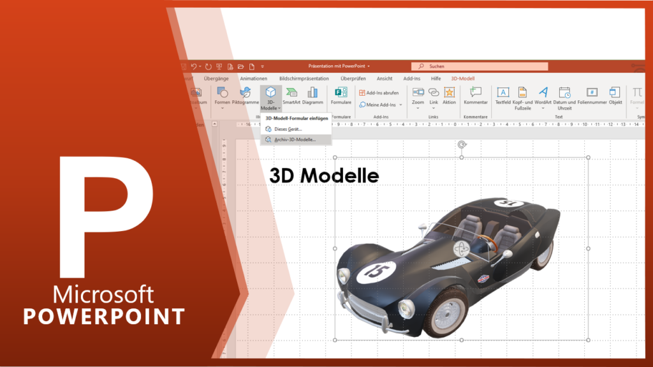Click the new blank document icon in quick access toolbar
Image resolution: width=653 pixels, height=367 pixels.
coord(251,66)
